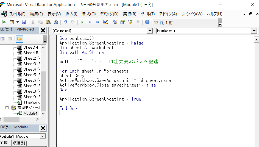Open the デバッグ(D) menu

[x=109, y=14]
